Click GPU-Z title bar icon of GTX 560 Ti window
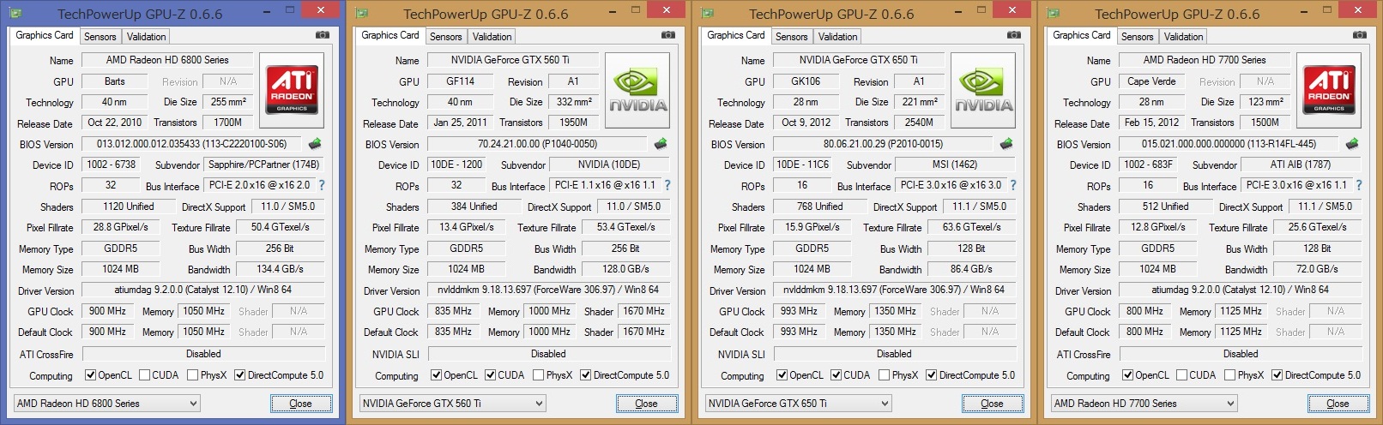This screenshot has width=1383, height=425. coord(361,14)
